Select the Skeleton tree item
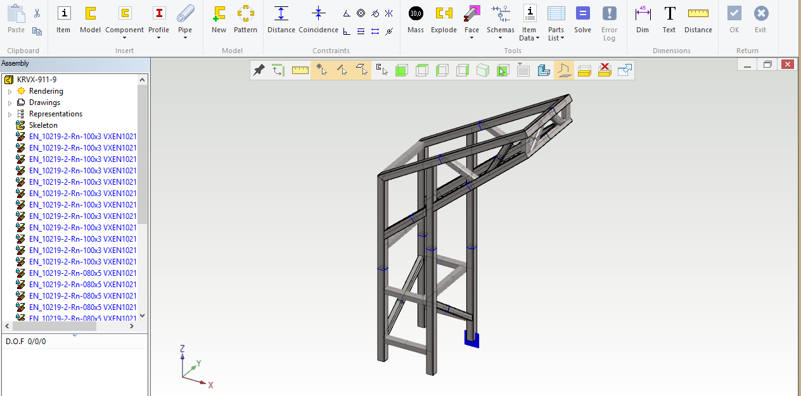This screenshot has height=396, width=801. tap(43, 125)
